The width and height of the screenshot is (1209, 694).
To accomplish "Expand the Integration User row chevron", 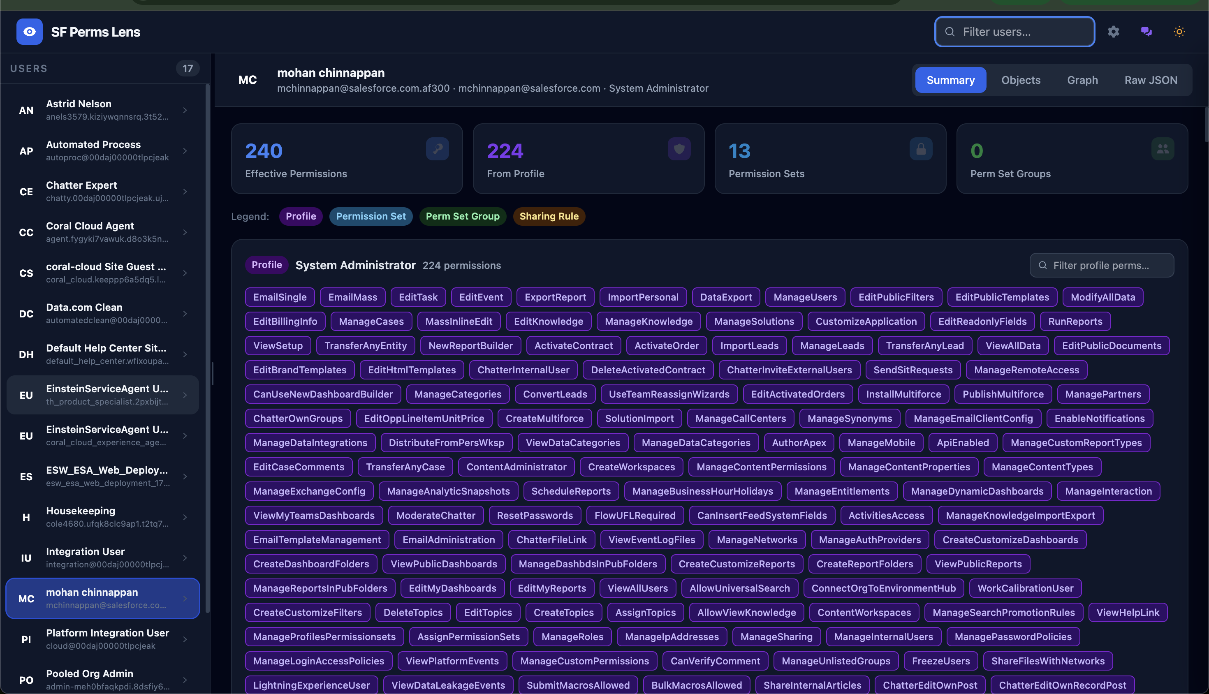I will click(185, 558).
